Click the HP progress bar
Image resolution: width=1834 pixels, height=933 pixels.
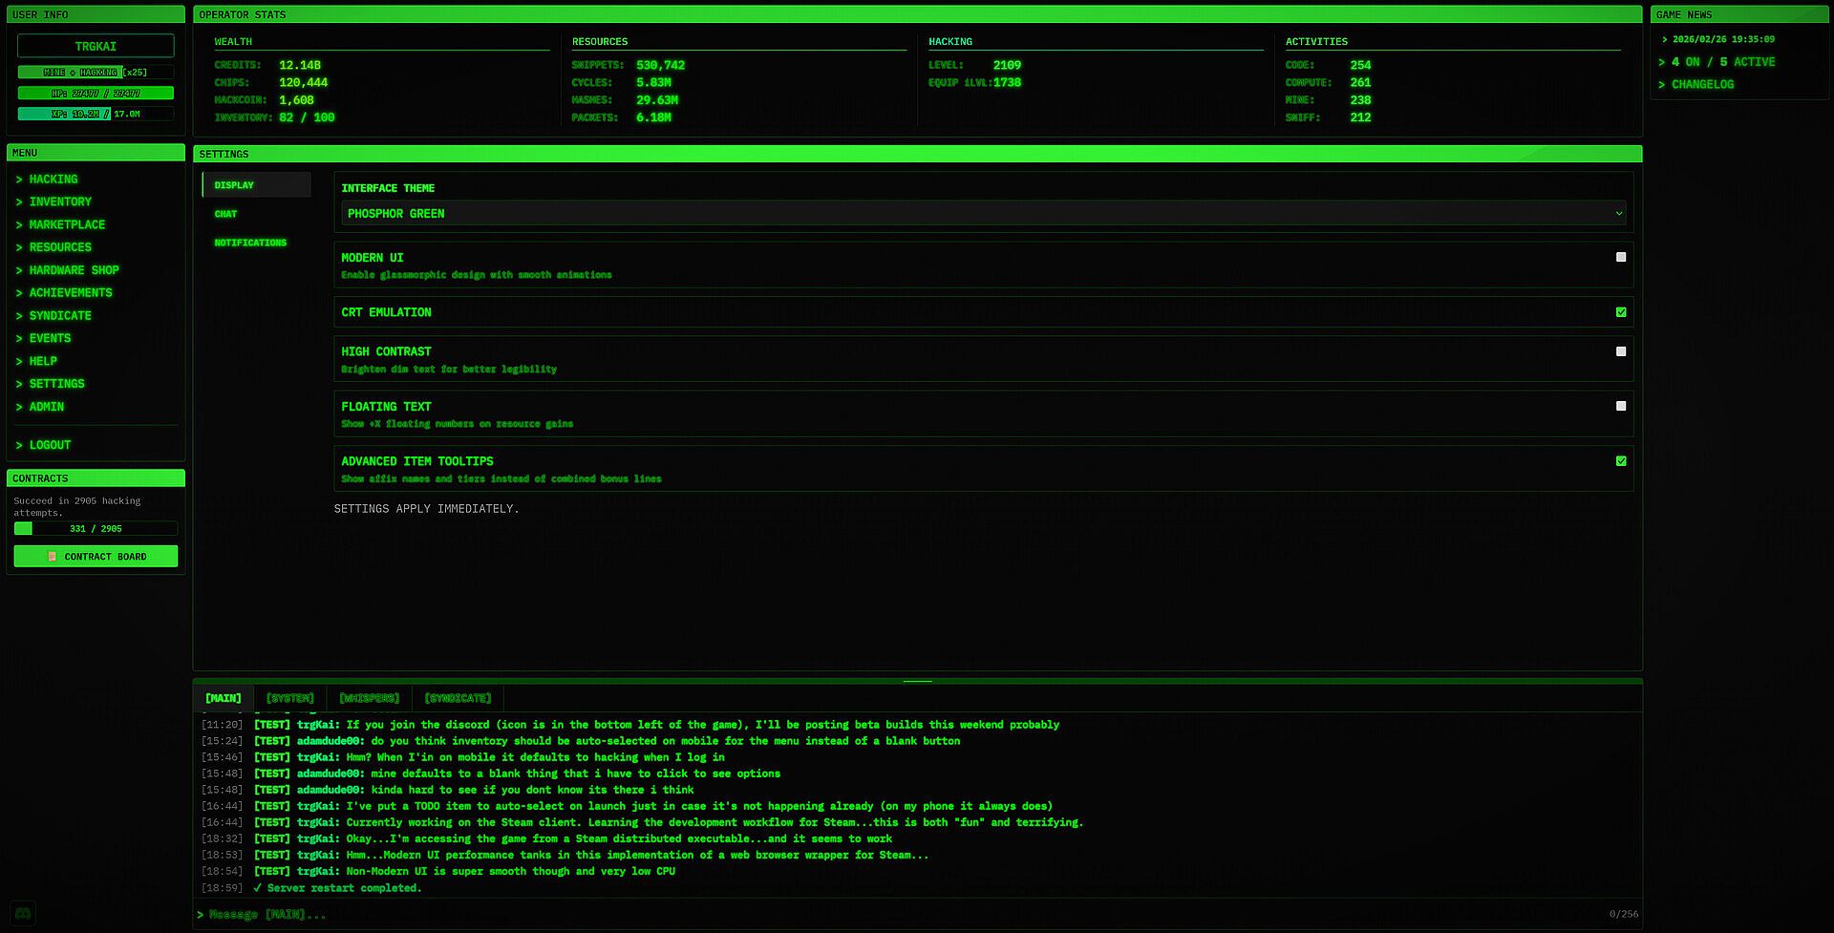(x=96, y=93)
